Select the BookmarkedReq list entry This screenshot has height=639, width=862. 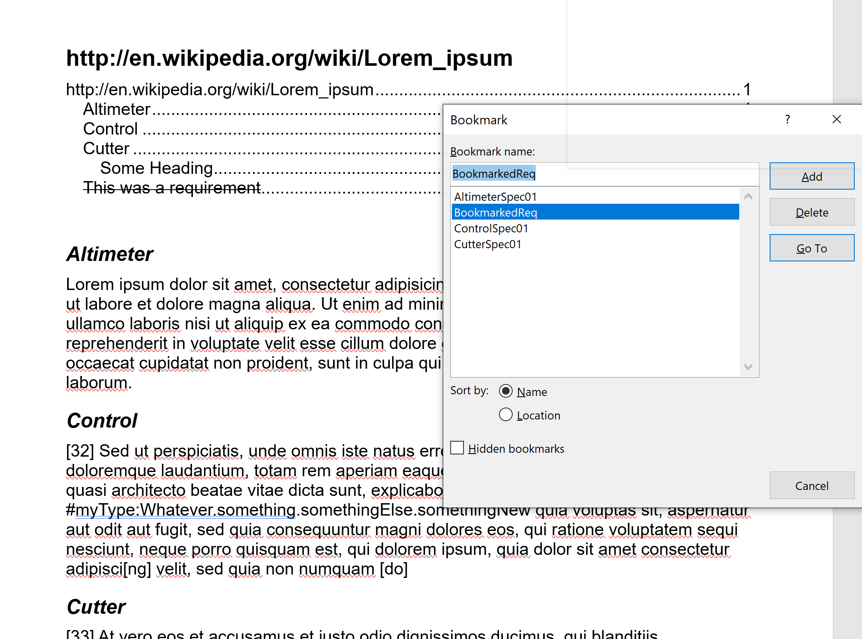point(595,212)
